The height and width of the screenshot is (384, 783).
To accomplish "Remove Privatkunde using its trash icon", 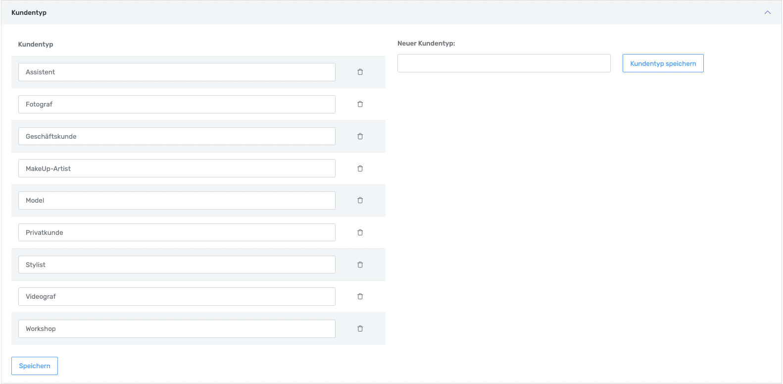I will [360, 232].
